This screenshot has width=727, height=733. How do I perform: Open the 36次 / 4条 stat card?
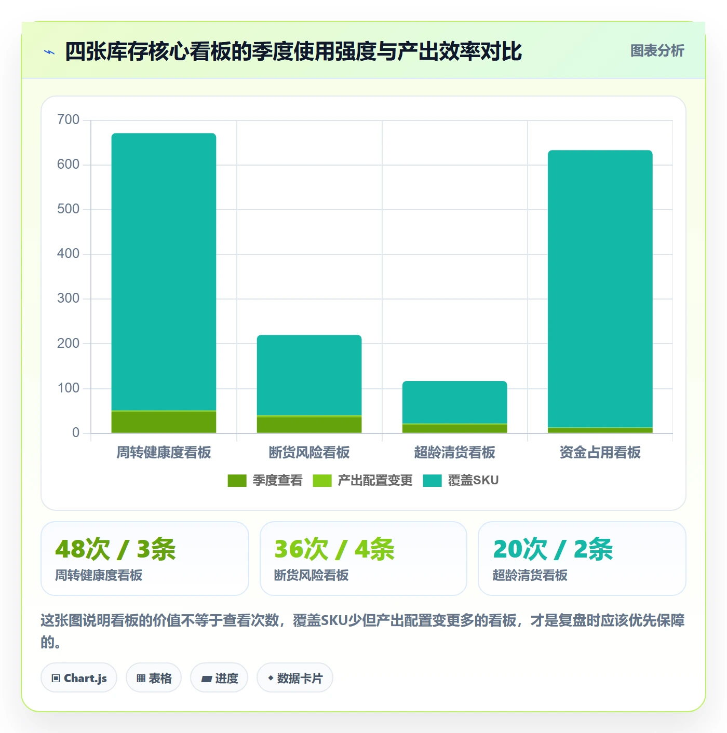tap(363, 559)
